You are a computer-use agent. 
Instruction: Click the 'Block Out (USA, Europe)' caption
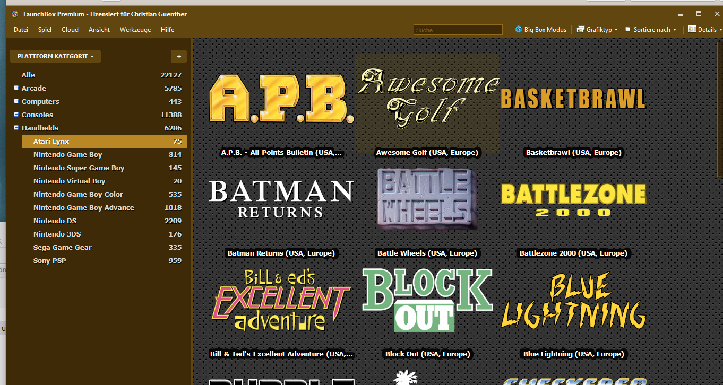click(427, 354)
